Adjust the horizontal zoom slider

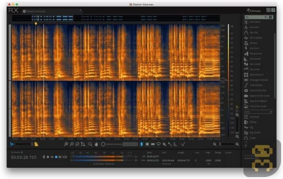tap(226, 144)
